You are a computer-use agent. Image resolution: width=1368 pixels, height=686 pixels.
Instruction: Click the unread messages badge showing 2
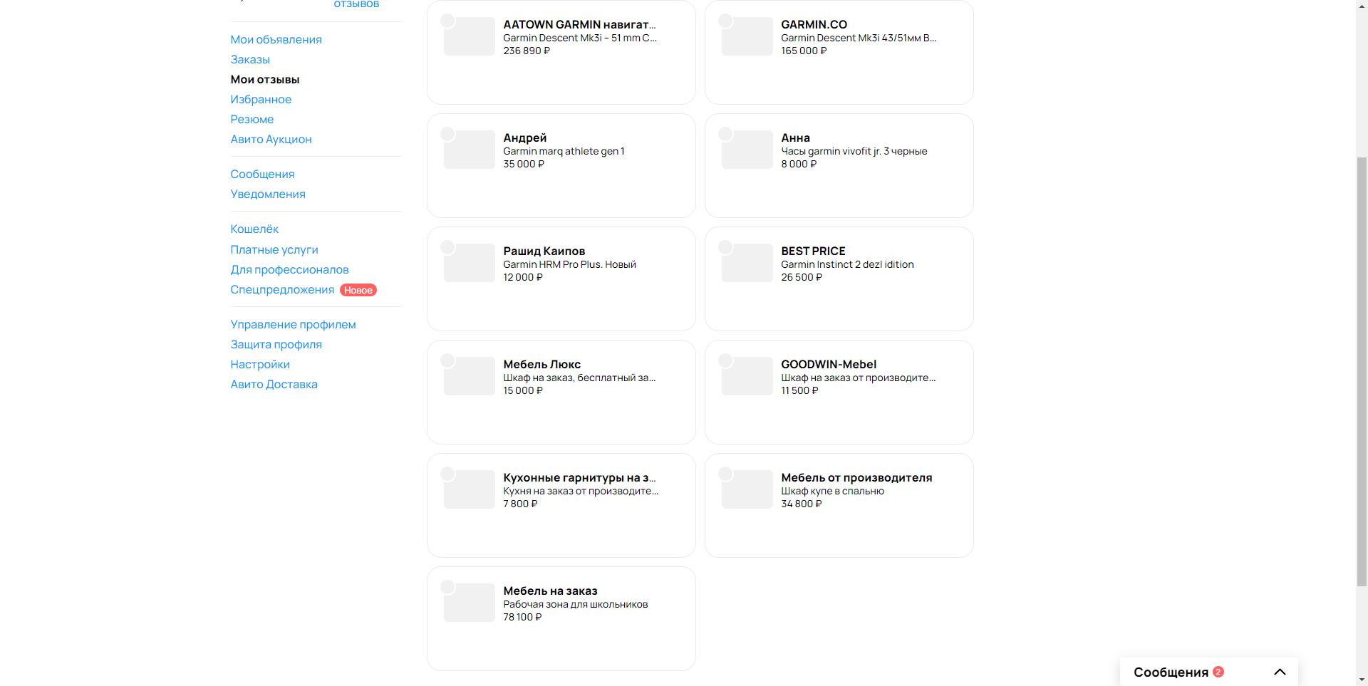[x=1218, y=672]
